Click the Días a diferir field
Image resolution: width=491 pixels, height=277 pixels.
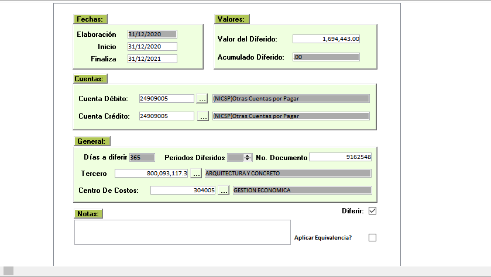142,157
